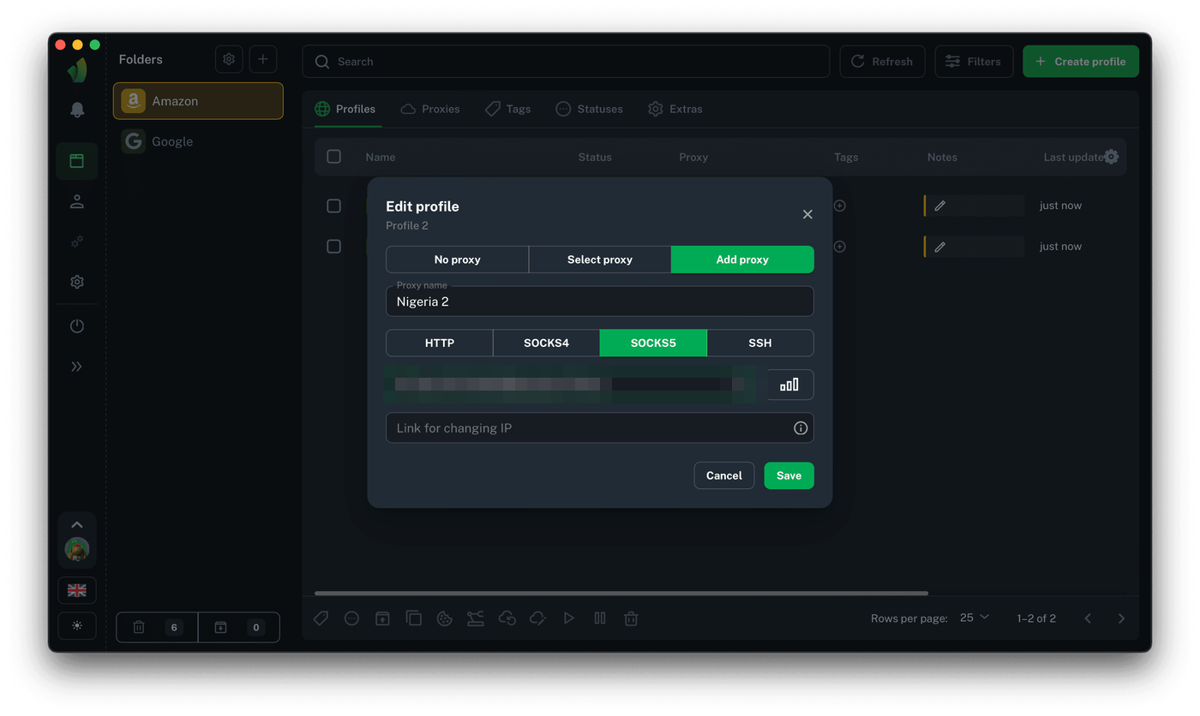Save the edited profile
This screenshot has height=716, width=1200.
pyautogui.click(x=789, y=475)
